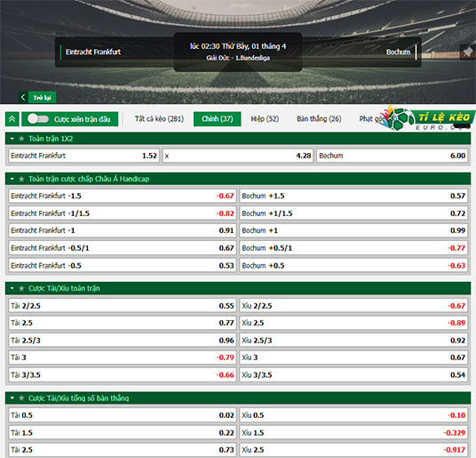The image size is (476, 458).
Task: Choose the Tài 2.5 odds 0.77 cell
Action: click(123, 323)
